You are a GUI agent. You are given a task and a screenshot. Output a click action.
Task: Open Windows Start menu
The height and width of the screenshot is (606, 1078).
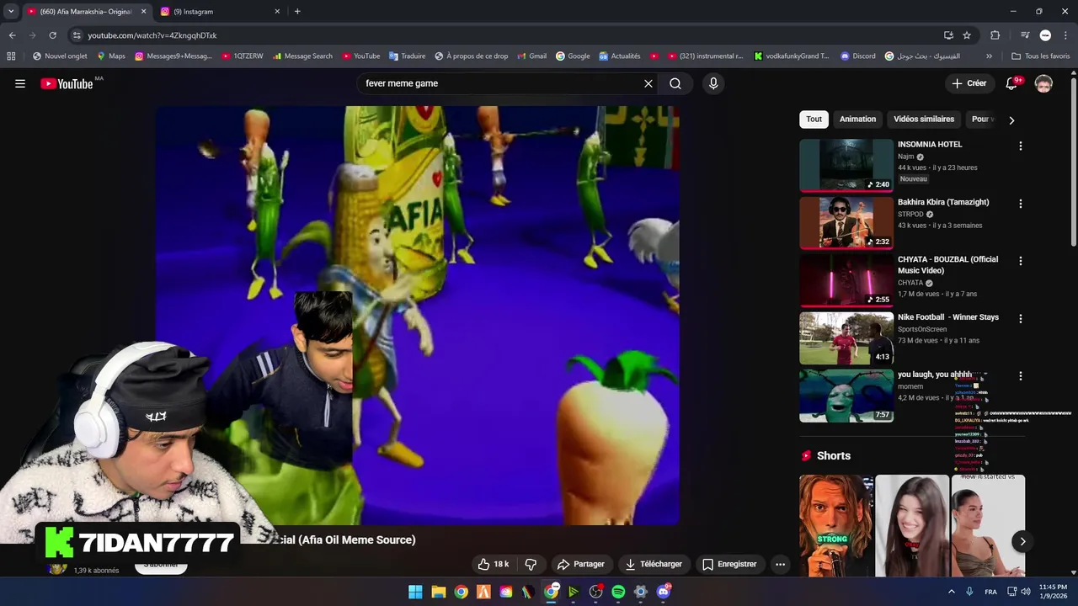pyautogui.click(x=415, y=592)
